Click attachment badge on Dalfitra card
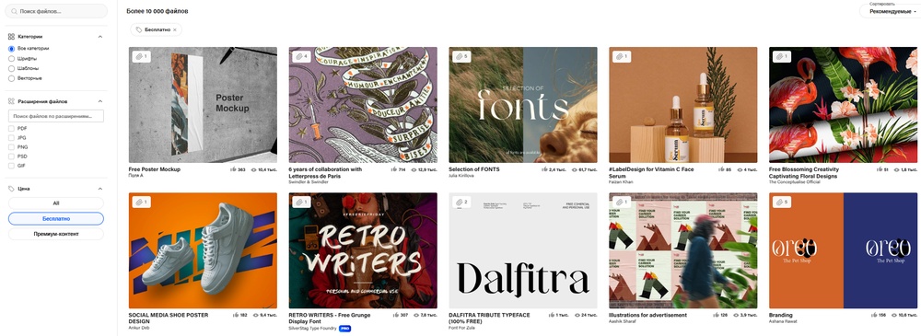 click(x=461, y=203)
